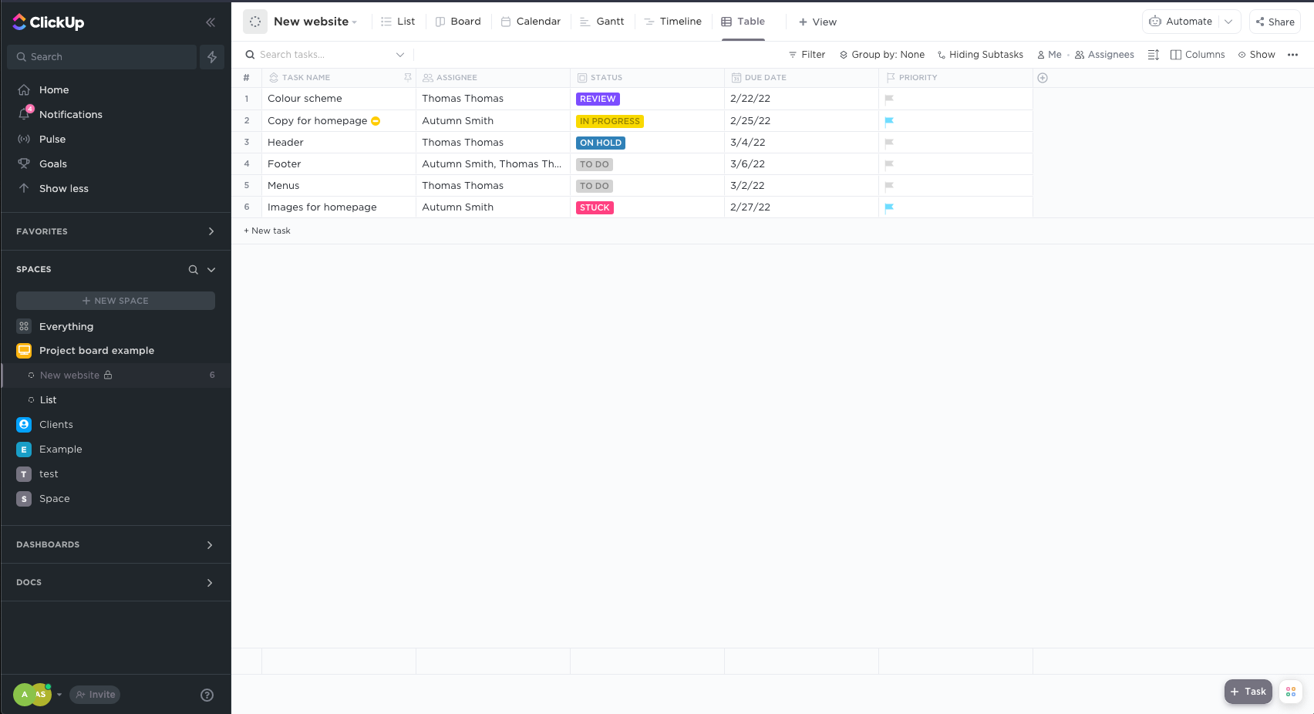Screen dimensions: 1314x714
Task: Search spaces using magnifier icon
Action: (x=193, y=270)
